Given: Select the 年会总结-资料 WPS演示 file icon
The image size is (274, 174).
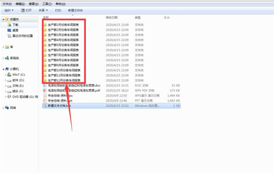Looking at the screenshot, I should (45, 95).
